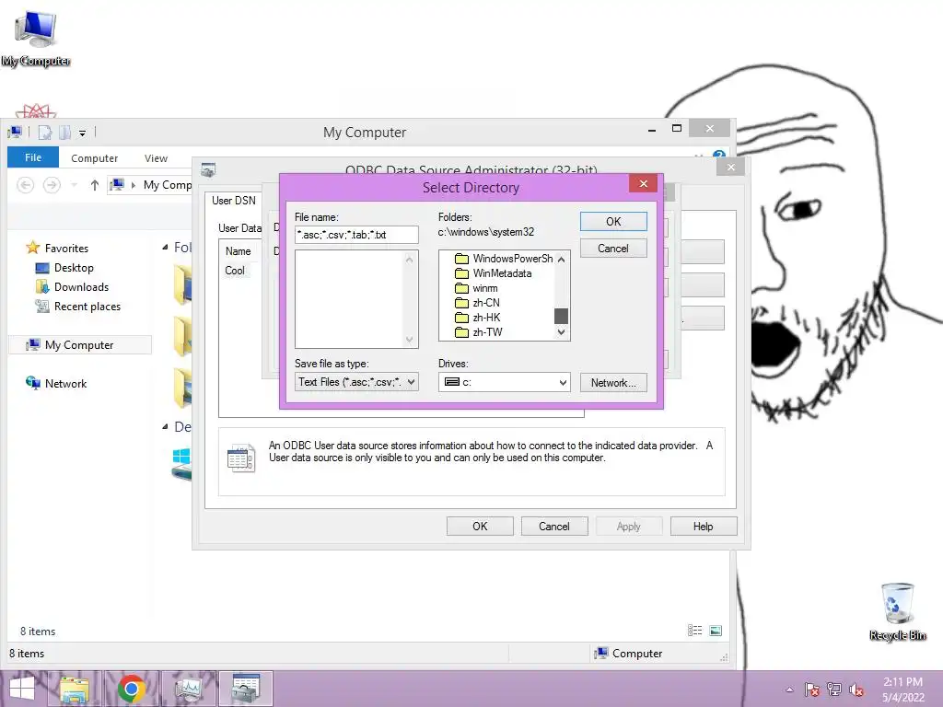Open the recent locations dropdown in Explorer
The height and width of the screenshot is (707, 943).
[74, 184]
